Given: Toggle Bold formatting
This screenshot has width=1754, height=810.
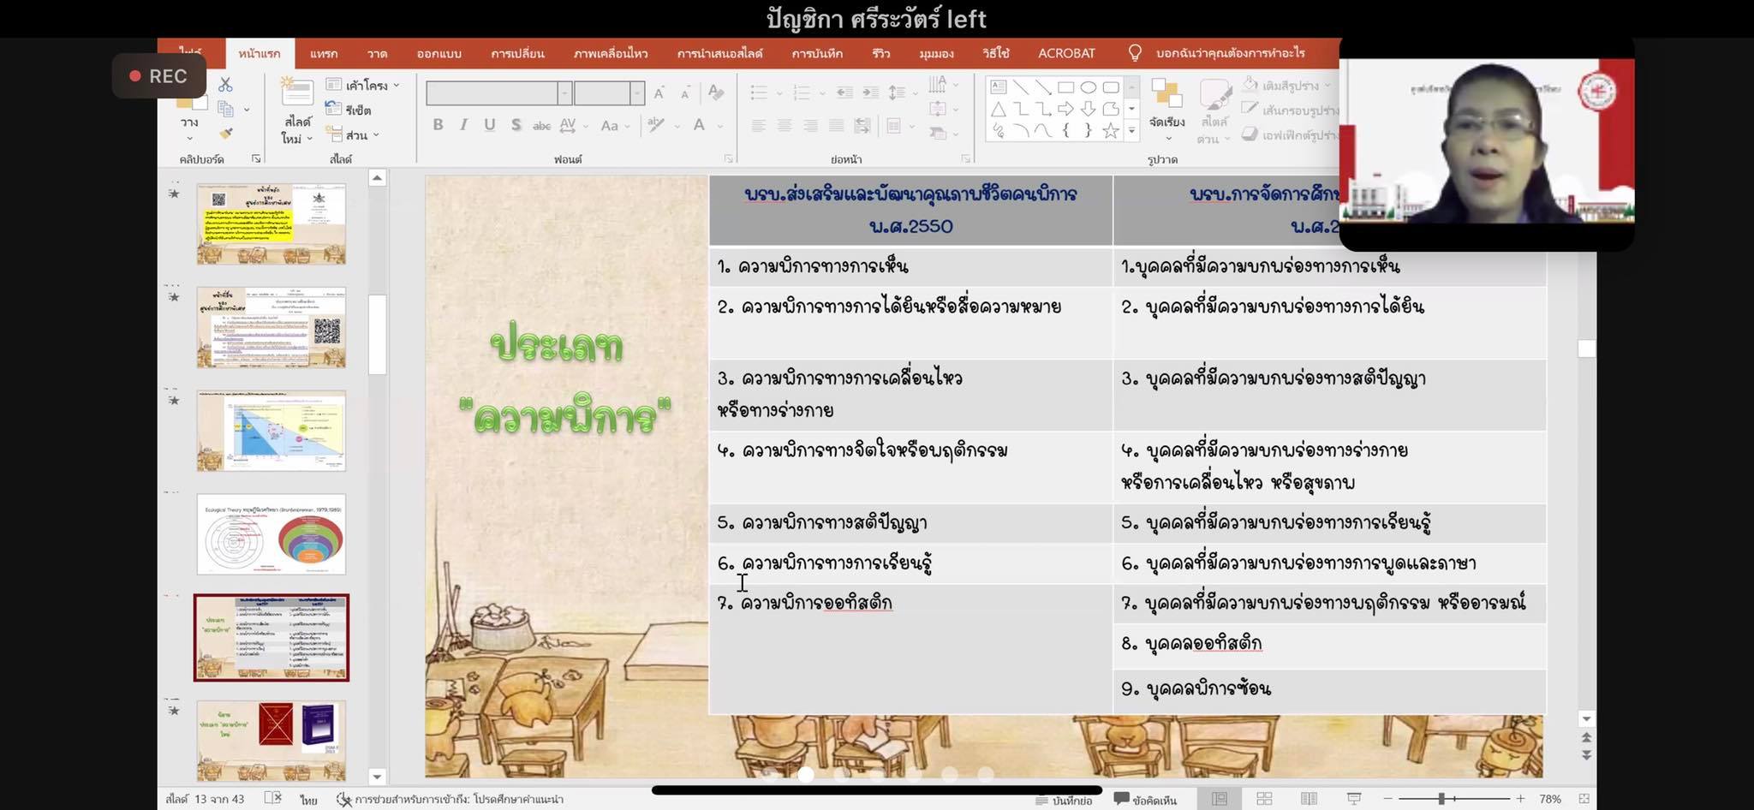Looking at the screenshot, I should pyautogui.click(x=438, y=125).
